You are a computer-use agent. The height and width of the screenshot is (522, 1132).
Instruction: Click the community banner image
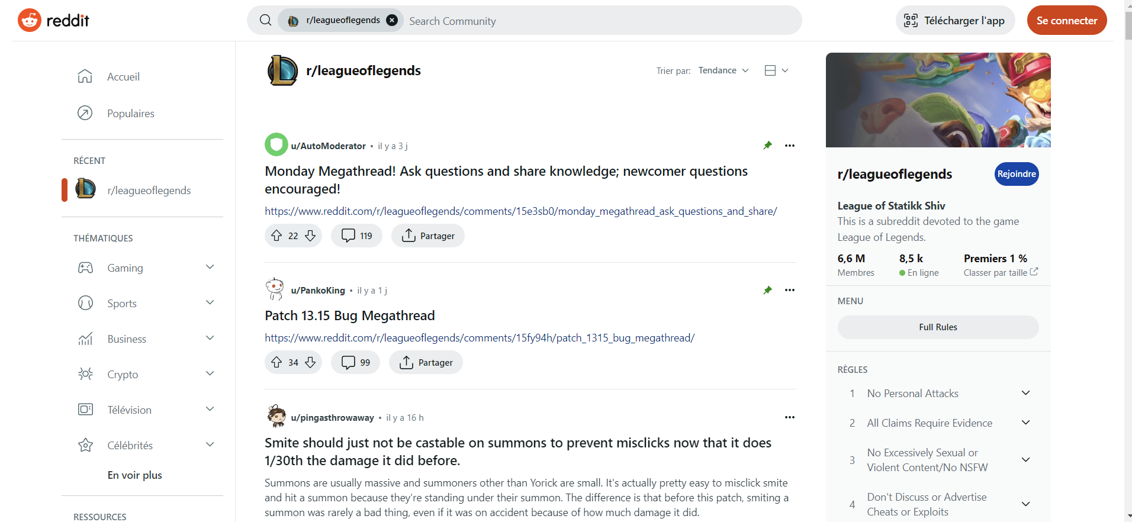(x=938, y=100)
